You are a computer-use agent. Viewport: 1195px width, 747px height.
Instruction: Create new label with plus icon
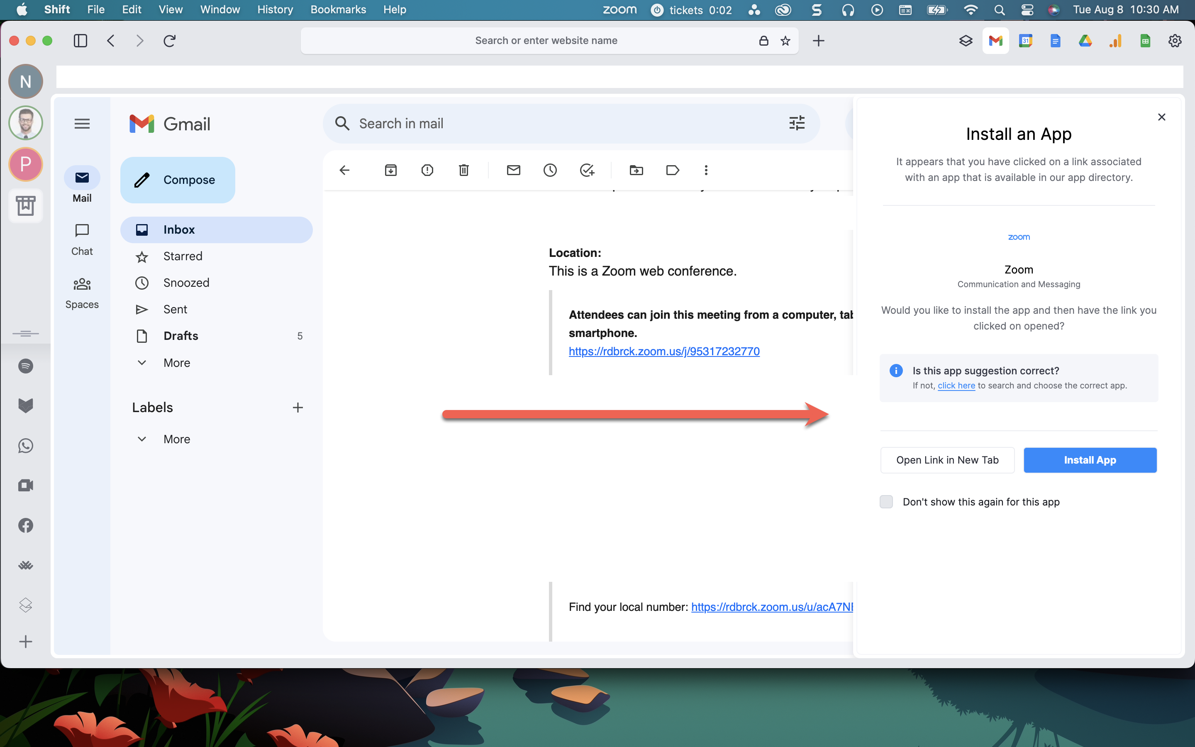pos(297,408)
